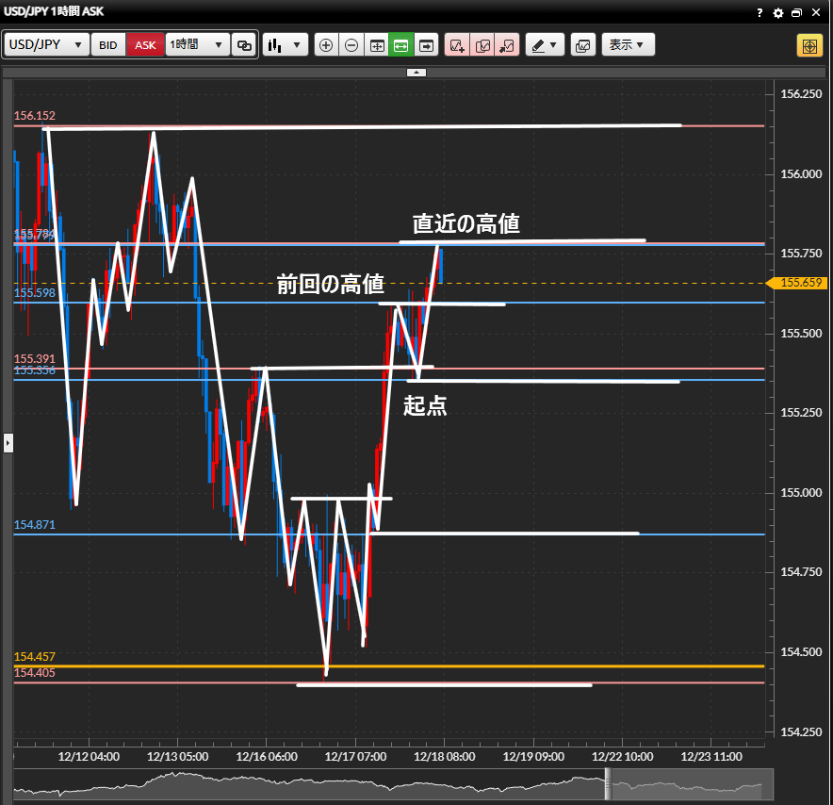Click the chart link/sync icon

click(244, 45)
